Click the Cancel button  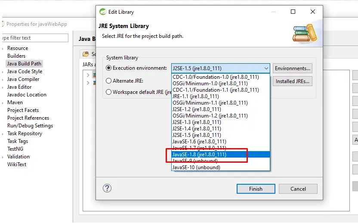pyautogui.click(x=298, y=189)
